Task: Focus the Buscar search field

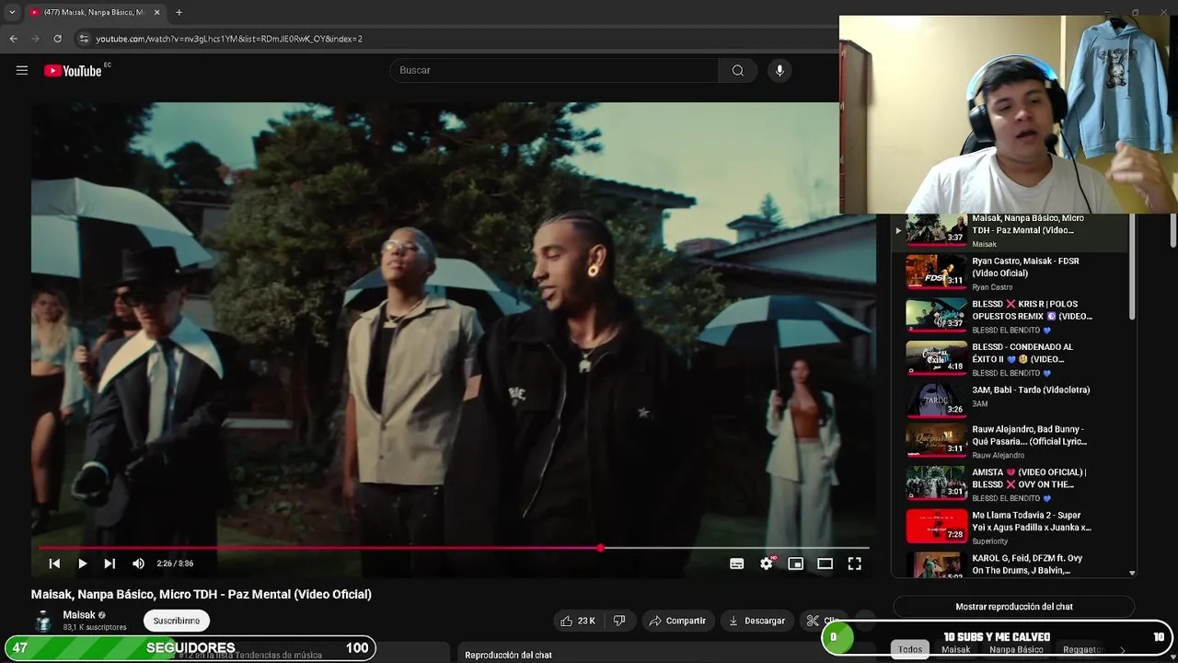Action: tap(555, 71)
